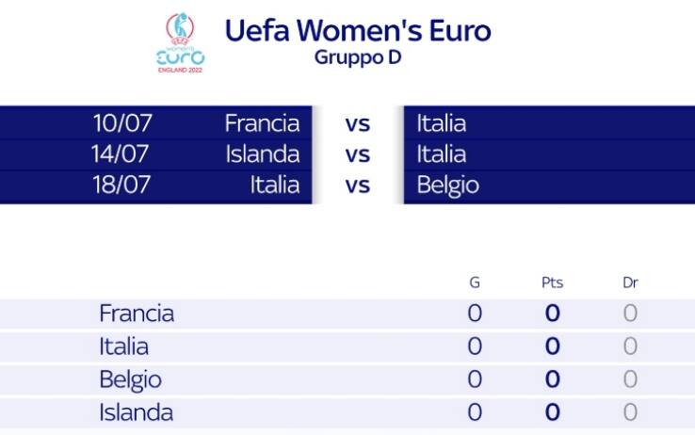Click the "Dr" column header
The image size is (695, 435).
coord(630,282)
